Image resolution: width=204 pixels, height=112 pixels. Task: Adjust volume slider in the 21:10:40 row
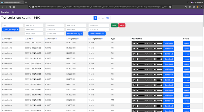pyautogui.click(x=159, y=96)
